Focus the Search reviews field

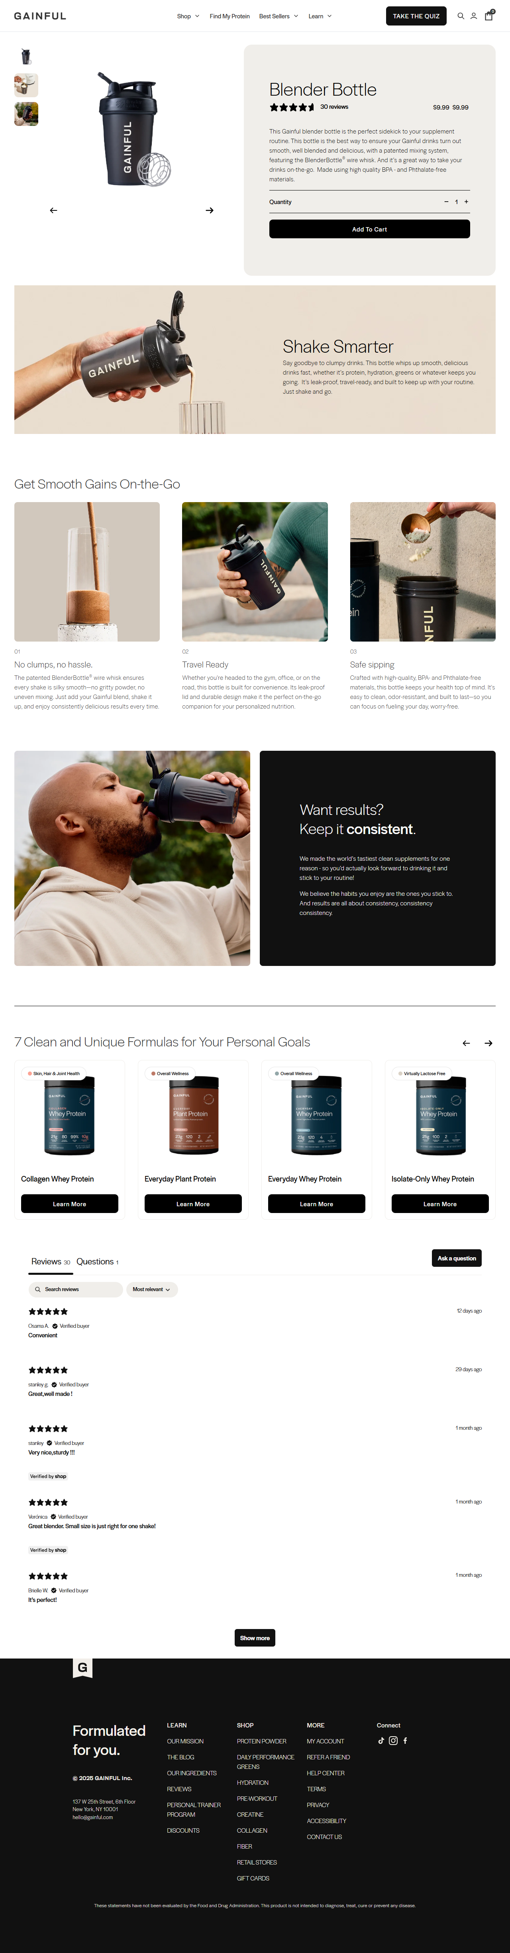[76, 1289]
